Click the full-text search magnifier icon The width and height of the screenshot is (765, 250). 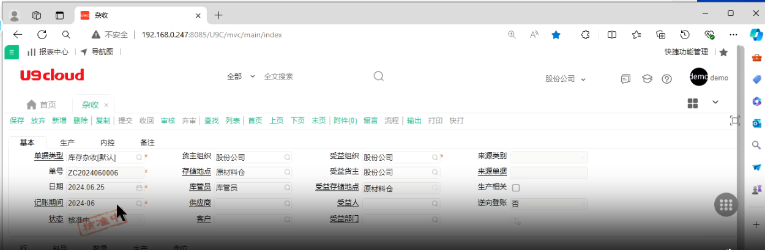click(x=378, y=76)
